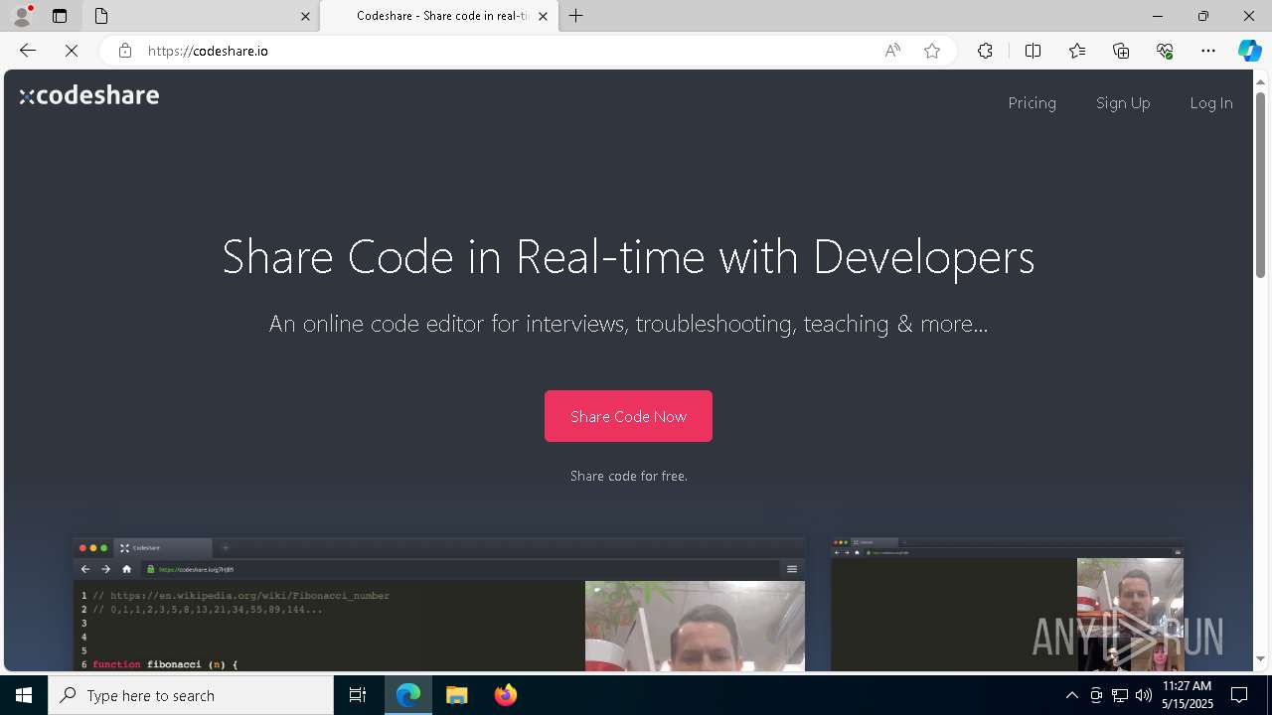1272x715 pixels.
Task: Click the taskbar search box
Action: [x=191, y=695]
